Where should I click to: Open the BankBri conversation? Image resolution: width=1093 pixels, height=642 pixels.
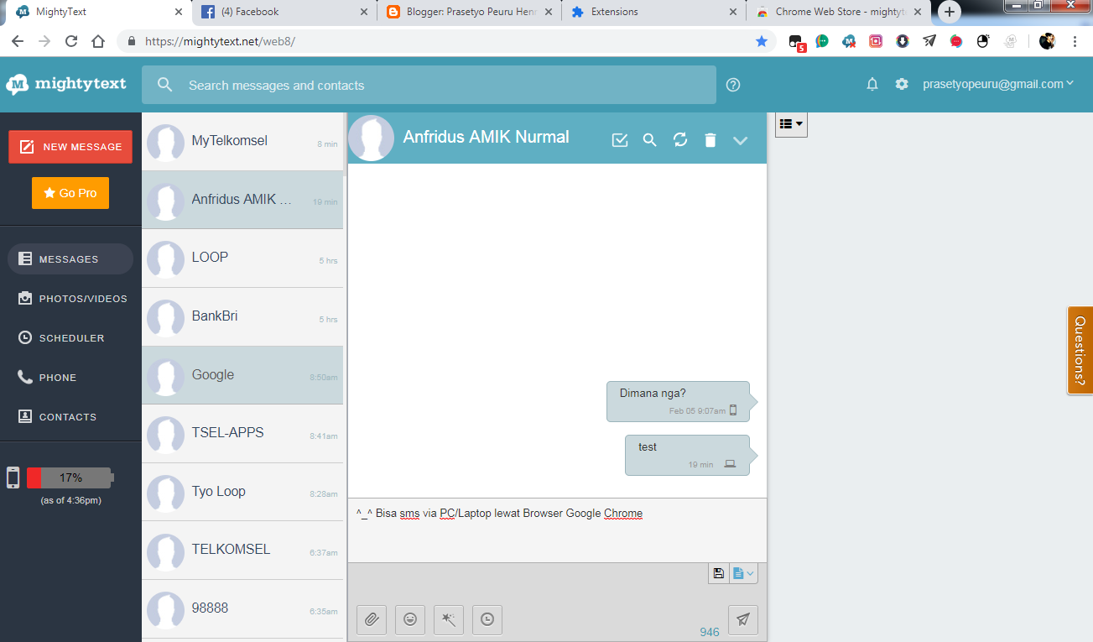tap(242, 317)
